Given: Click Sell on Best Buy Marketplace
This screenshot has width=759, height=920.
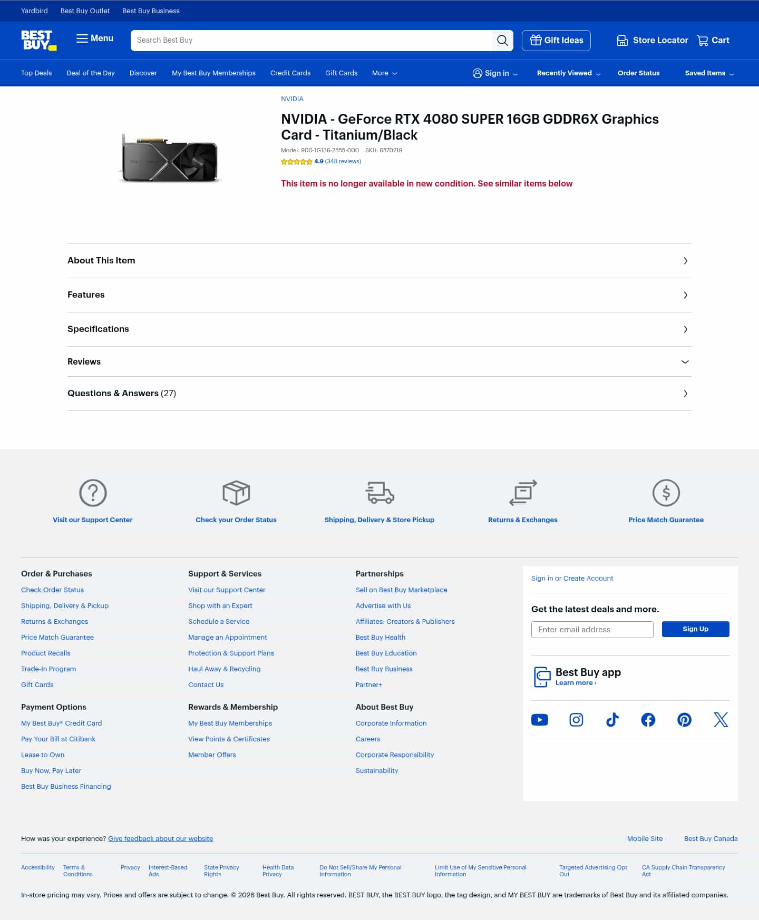Looking at the screenshot, I should (401, 590).
